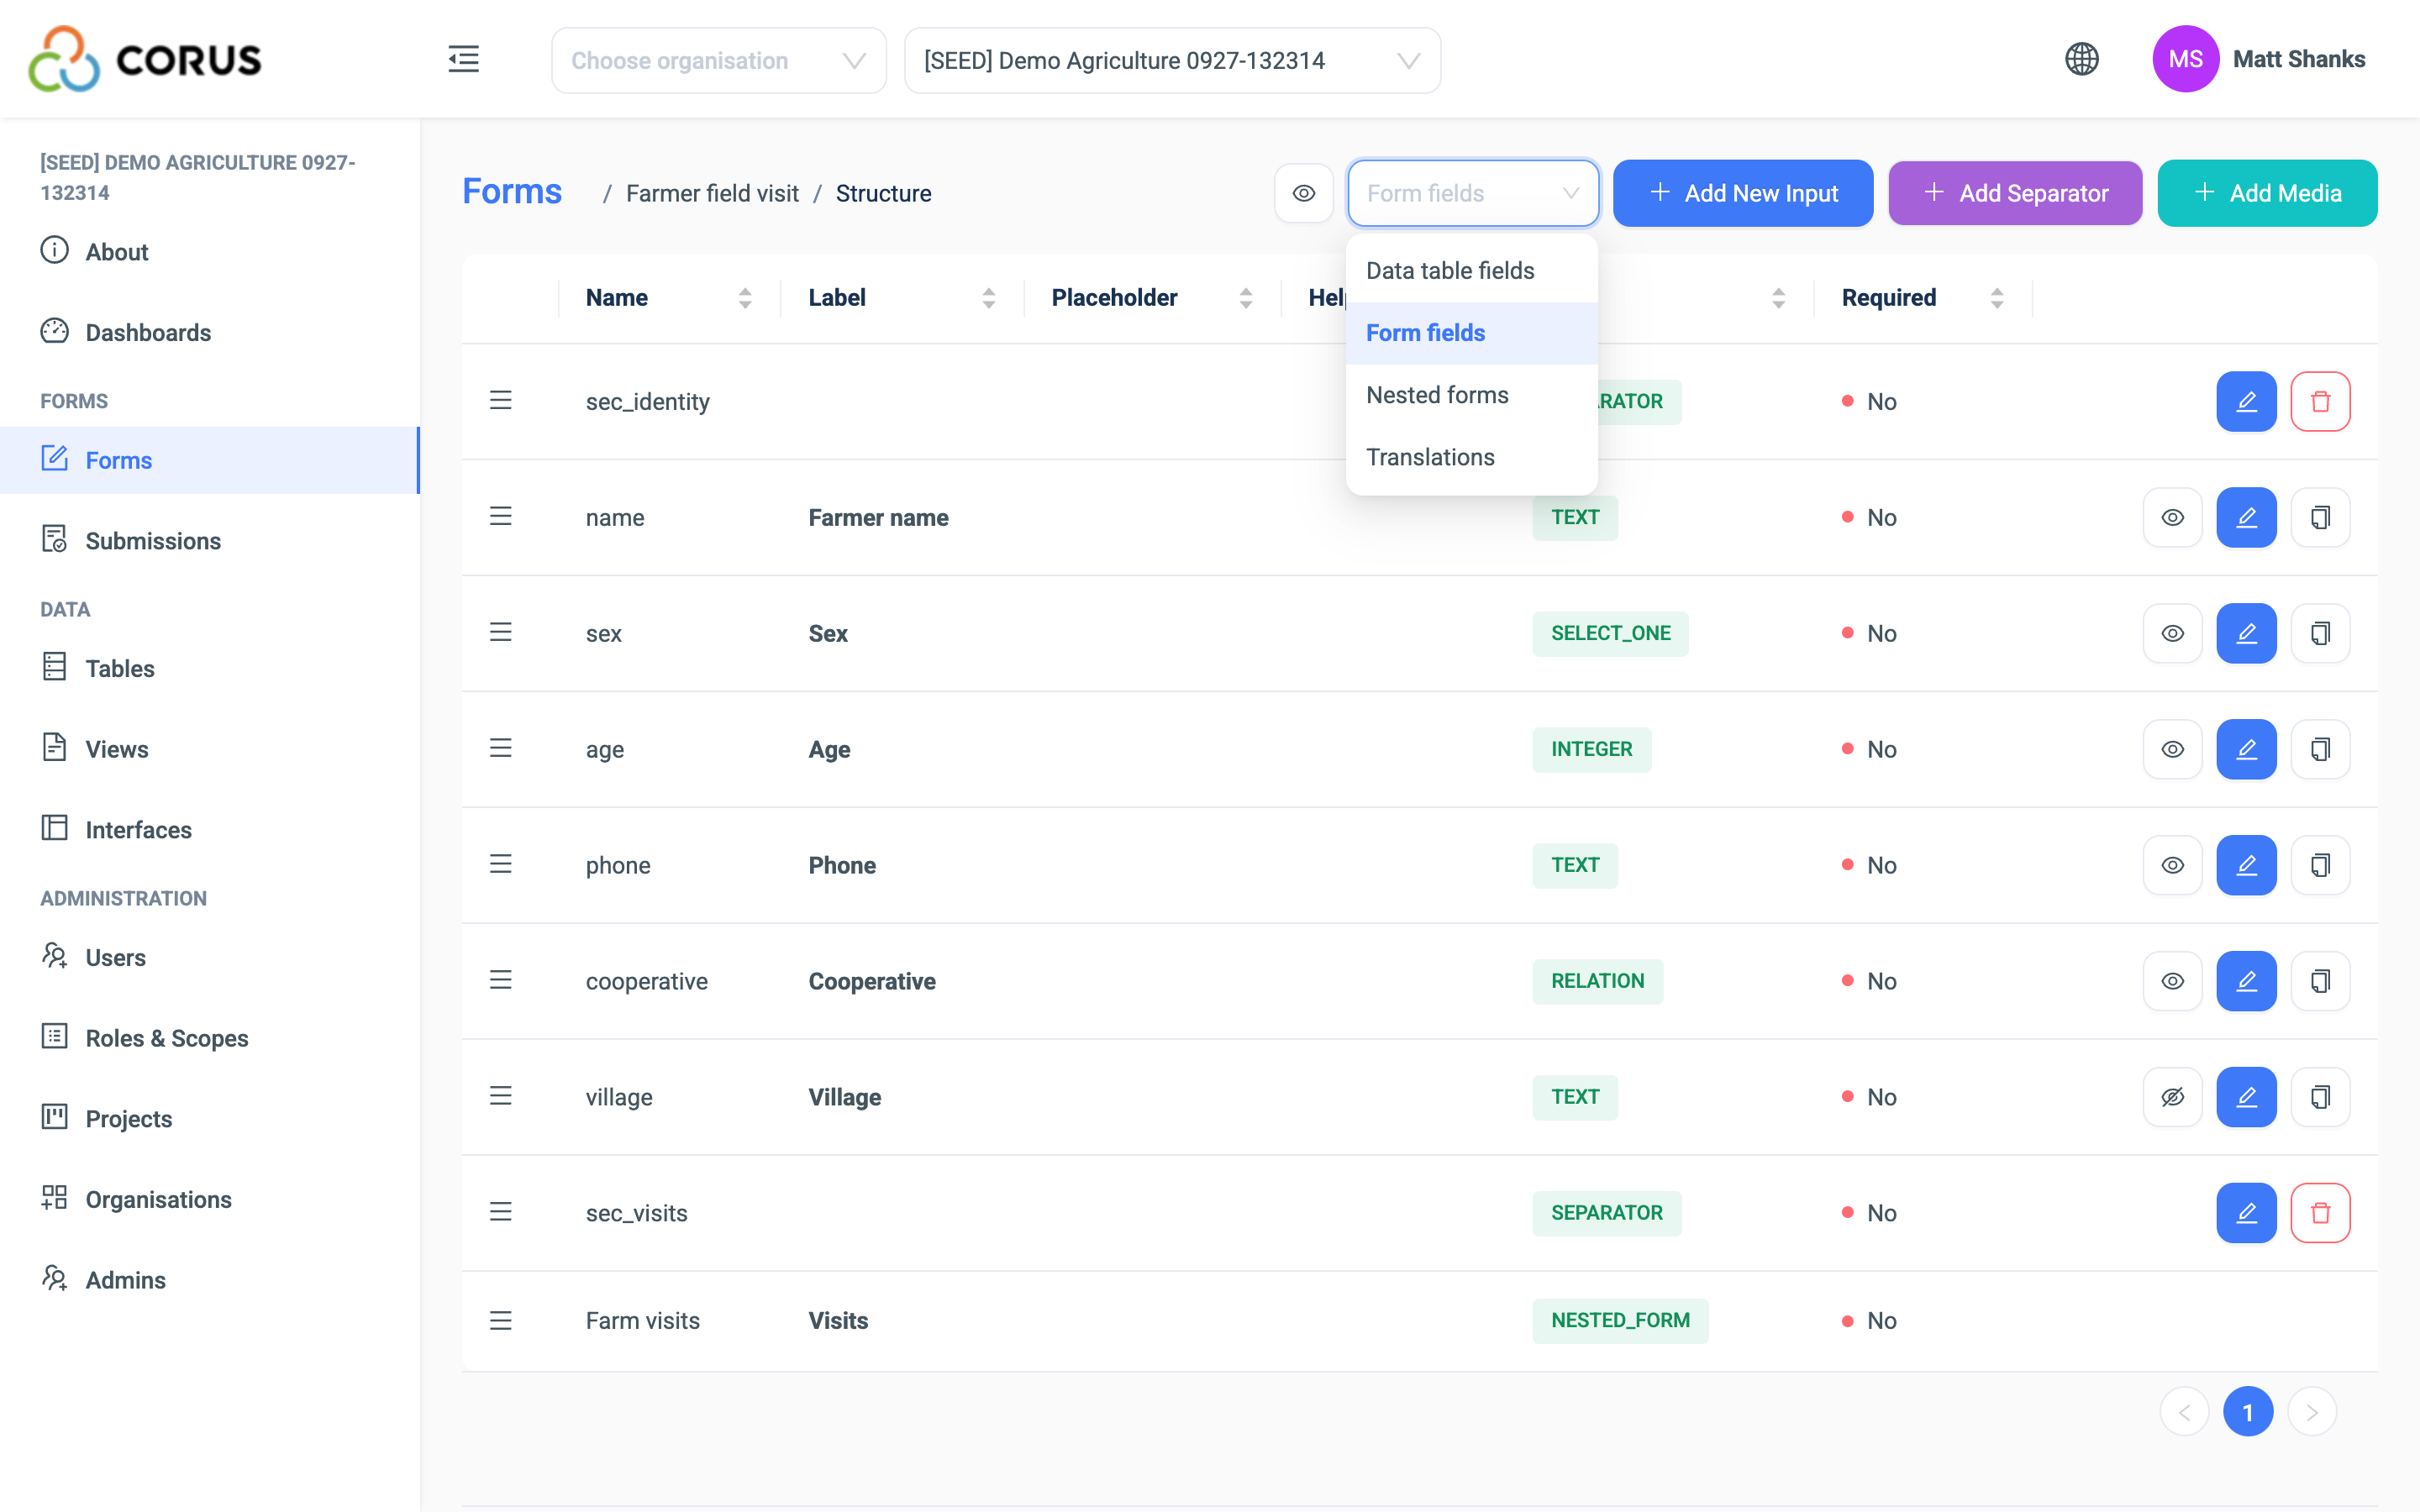Select Nested forms option
The image size is (2420, 1512).
(x=1471, y=395)
